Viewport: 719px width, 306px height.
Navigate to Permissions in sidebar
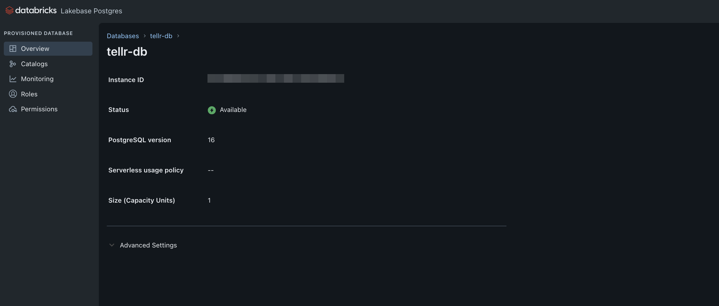(x=39, y=109)
